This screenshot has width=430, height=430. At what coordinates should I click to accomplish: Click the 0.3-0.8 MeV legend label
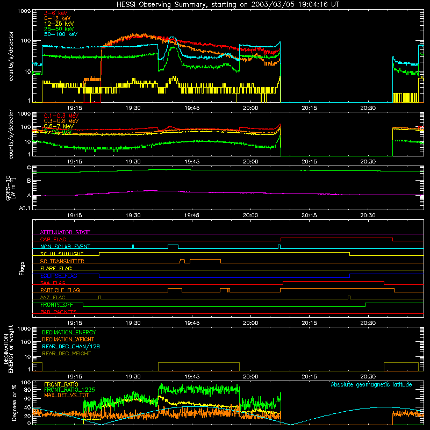[61, 121]
